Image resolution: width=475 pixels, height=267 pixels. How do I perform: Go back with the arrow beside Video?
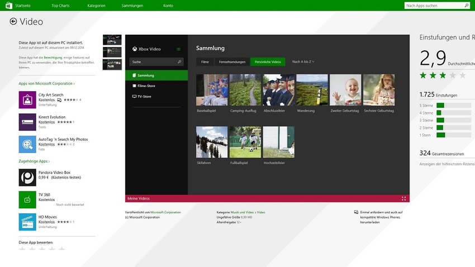[13, 21]
